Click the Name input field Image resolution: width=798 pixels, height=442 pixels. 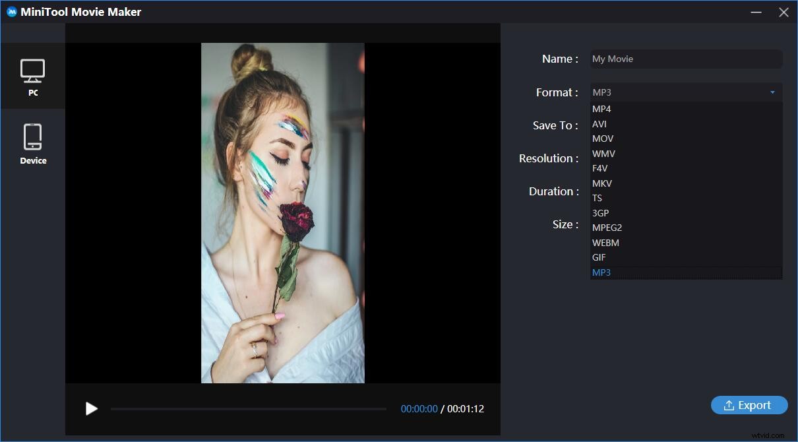click(x=686, y=59)
